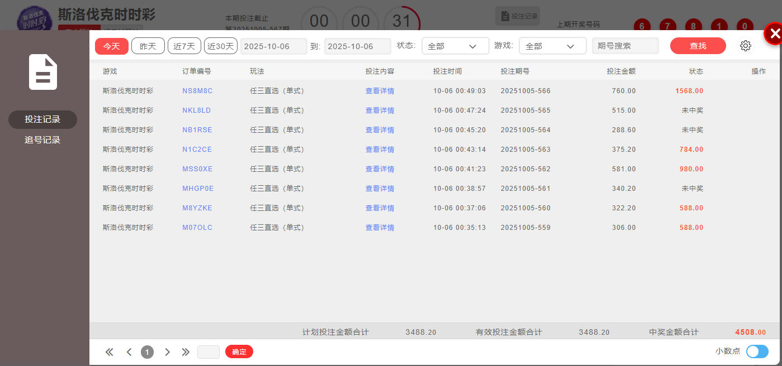View details for order NS8M8C

(x=380, y=91)
